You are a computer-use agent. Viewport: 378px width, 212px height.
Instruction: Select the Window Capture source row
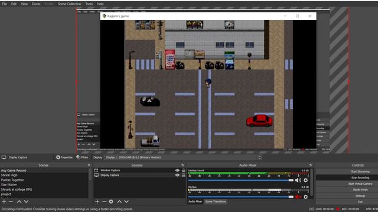tap(139, 170)
